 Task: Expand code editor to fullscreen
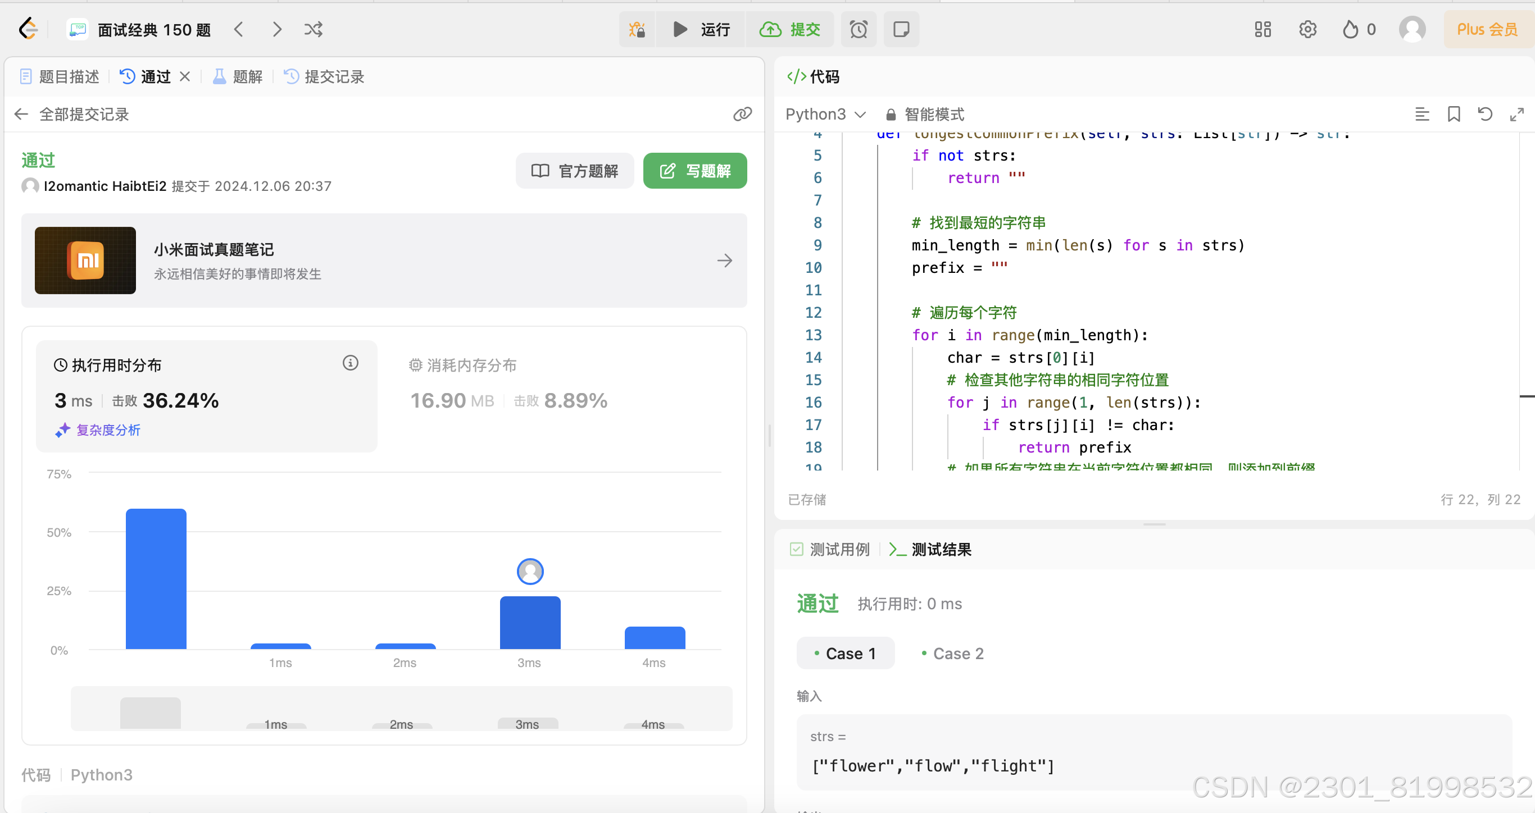pos(1516,114)
